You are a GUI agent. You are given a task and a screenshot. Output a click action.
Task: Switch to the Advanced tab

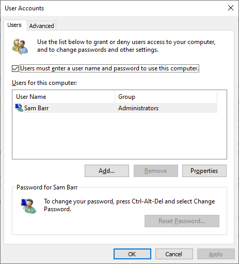coord(41,26)
